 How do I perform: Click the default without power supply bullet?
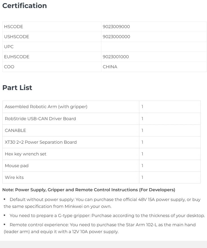click(x=102, y=203)
